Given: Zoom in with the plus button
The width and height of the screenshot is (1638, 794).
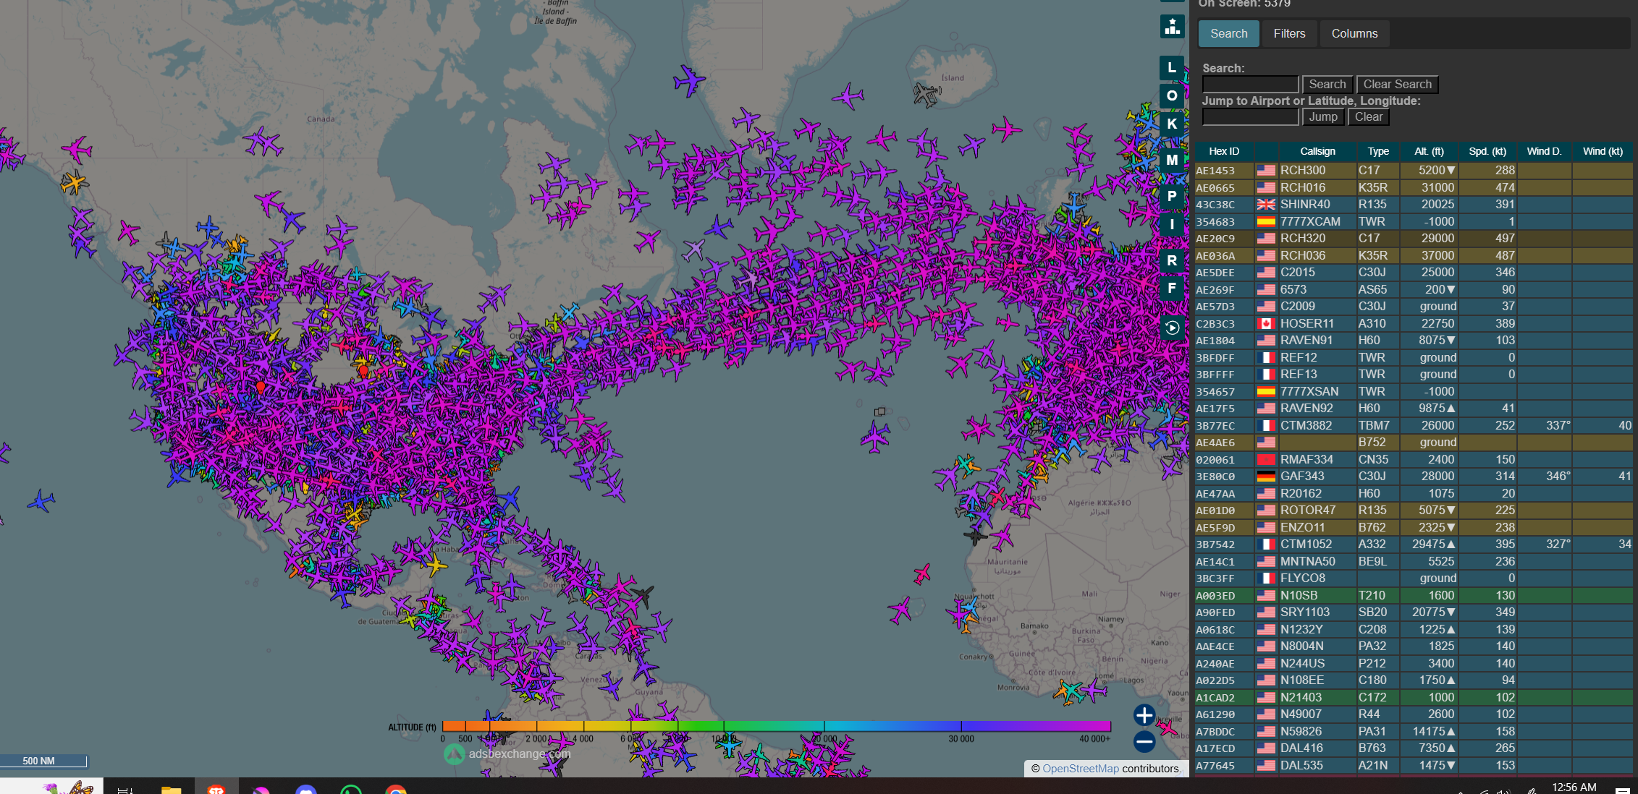Looking at the screenshot, I should click(x=1144, y=715).
